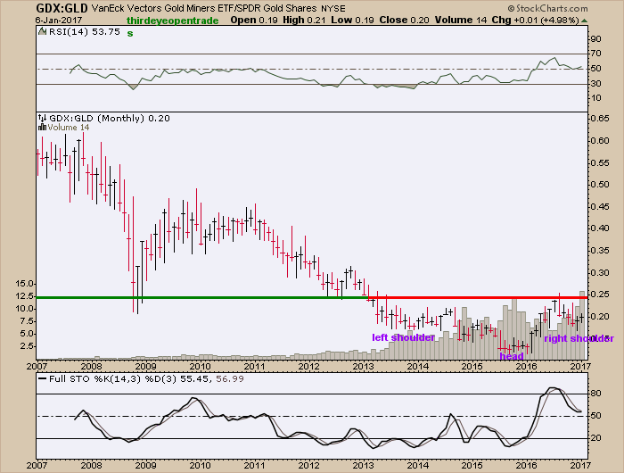Click the Close 0.20 value

404,20
